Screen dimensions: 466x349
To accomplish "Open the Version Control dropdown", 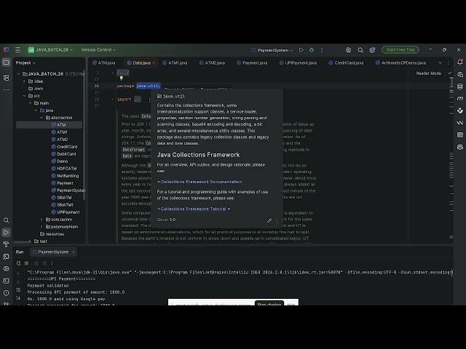I will [x=98, y=50].
